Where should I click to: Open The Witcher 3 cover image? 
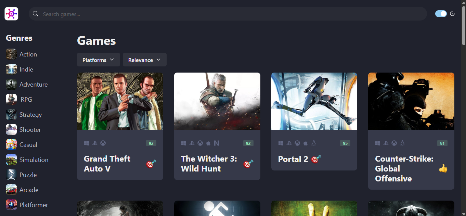click(x=217, y=101)
